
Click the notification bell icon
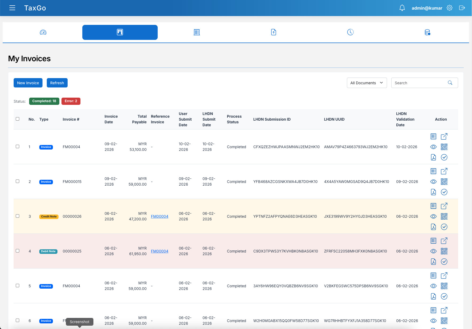pyautogui.click(x=402, y=8)
